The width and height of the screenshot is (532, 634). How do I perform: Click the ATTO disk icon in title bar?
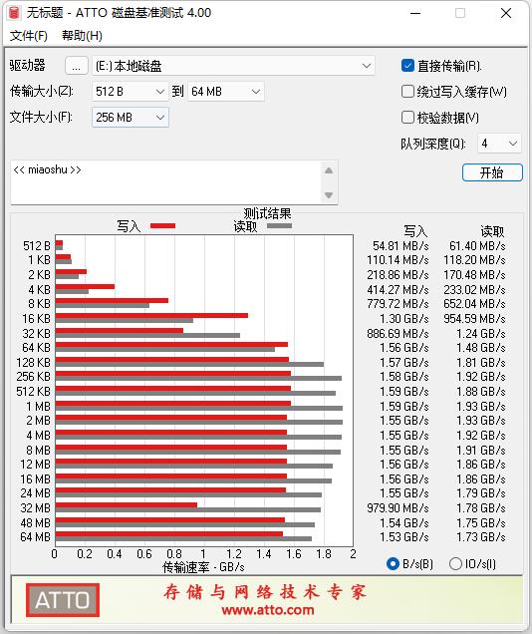click(14, 13)
